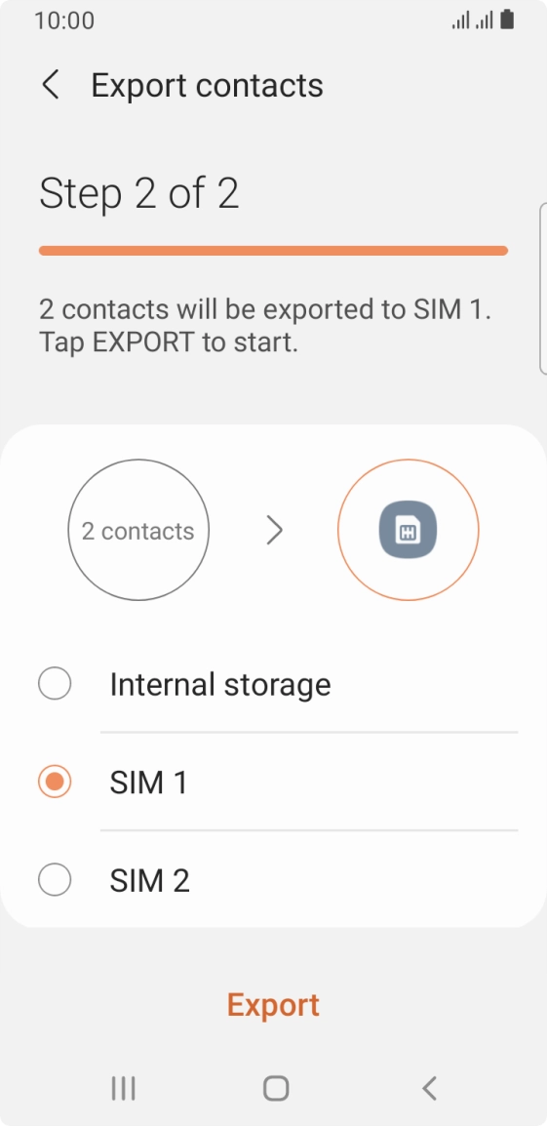Tap the 2 contacts circle
The image size is (547, 1126).
coord(138,530)
